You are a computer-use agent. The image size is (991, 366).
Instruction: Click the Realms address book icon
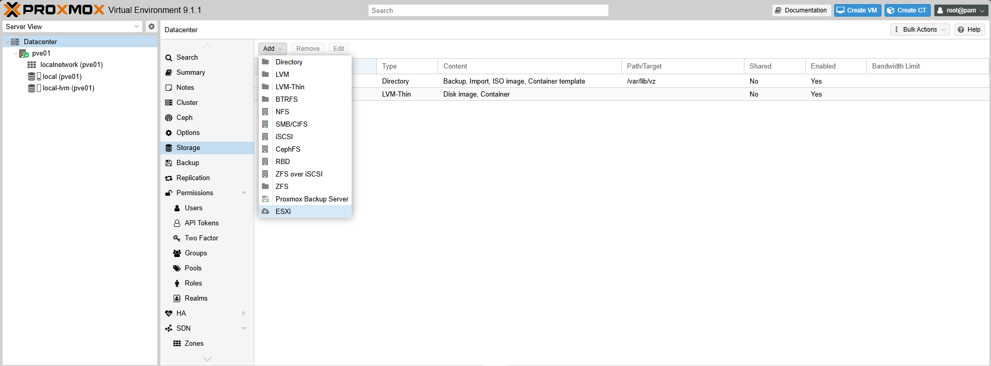point(177,299)
